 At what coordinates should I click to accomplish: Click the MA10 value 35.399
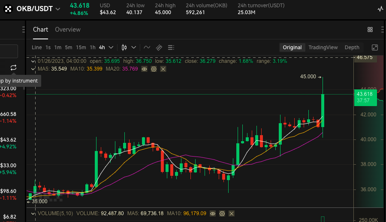click(x=94, y=69)
